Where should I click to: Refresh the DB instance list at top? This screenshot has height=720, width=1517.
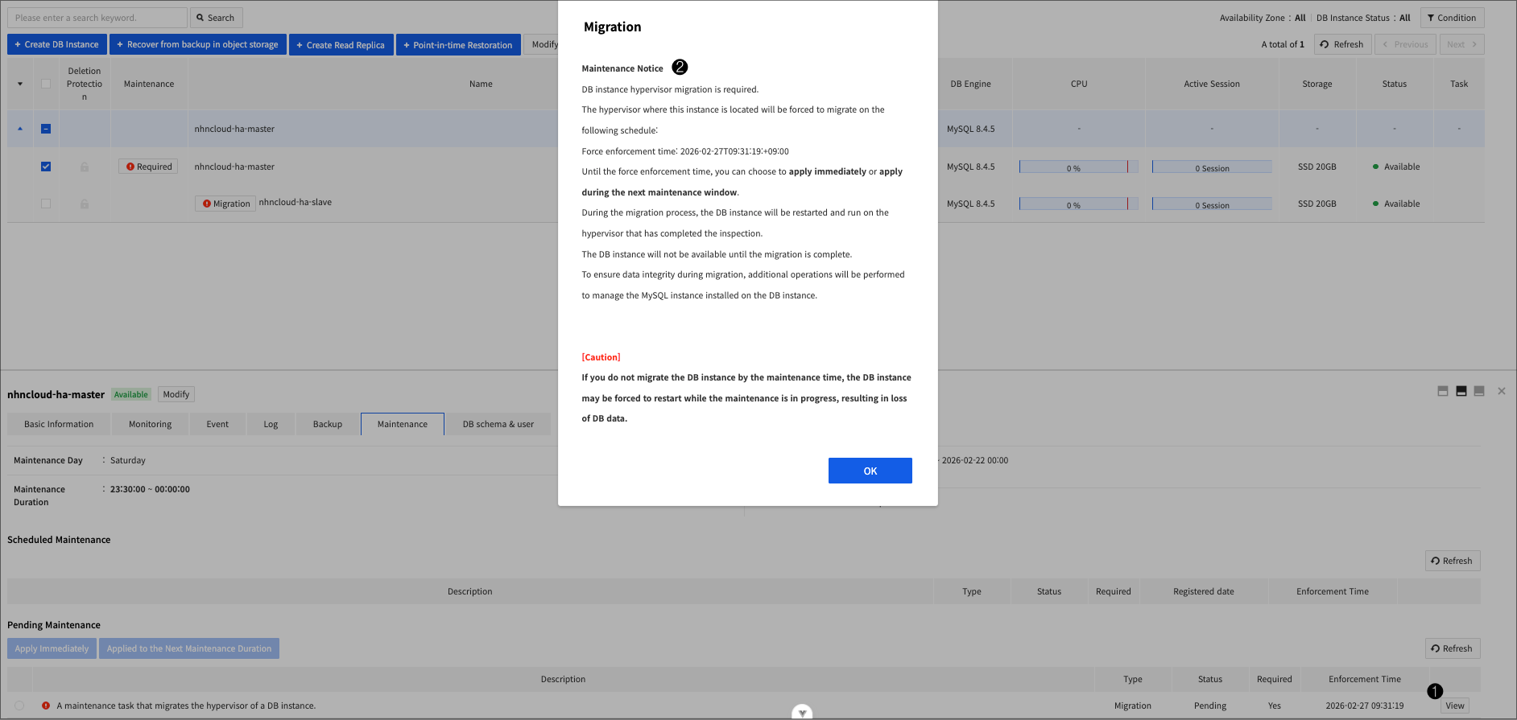[x=1342, y=44]
